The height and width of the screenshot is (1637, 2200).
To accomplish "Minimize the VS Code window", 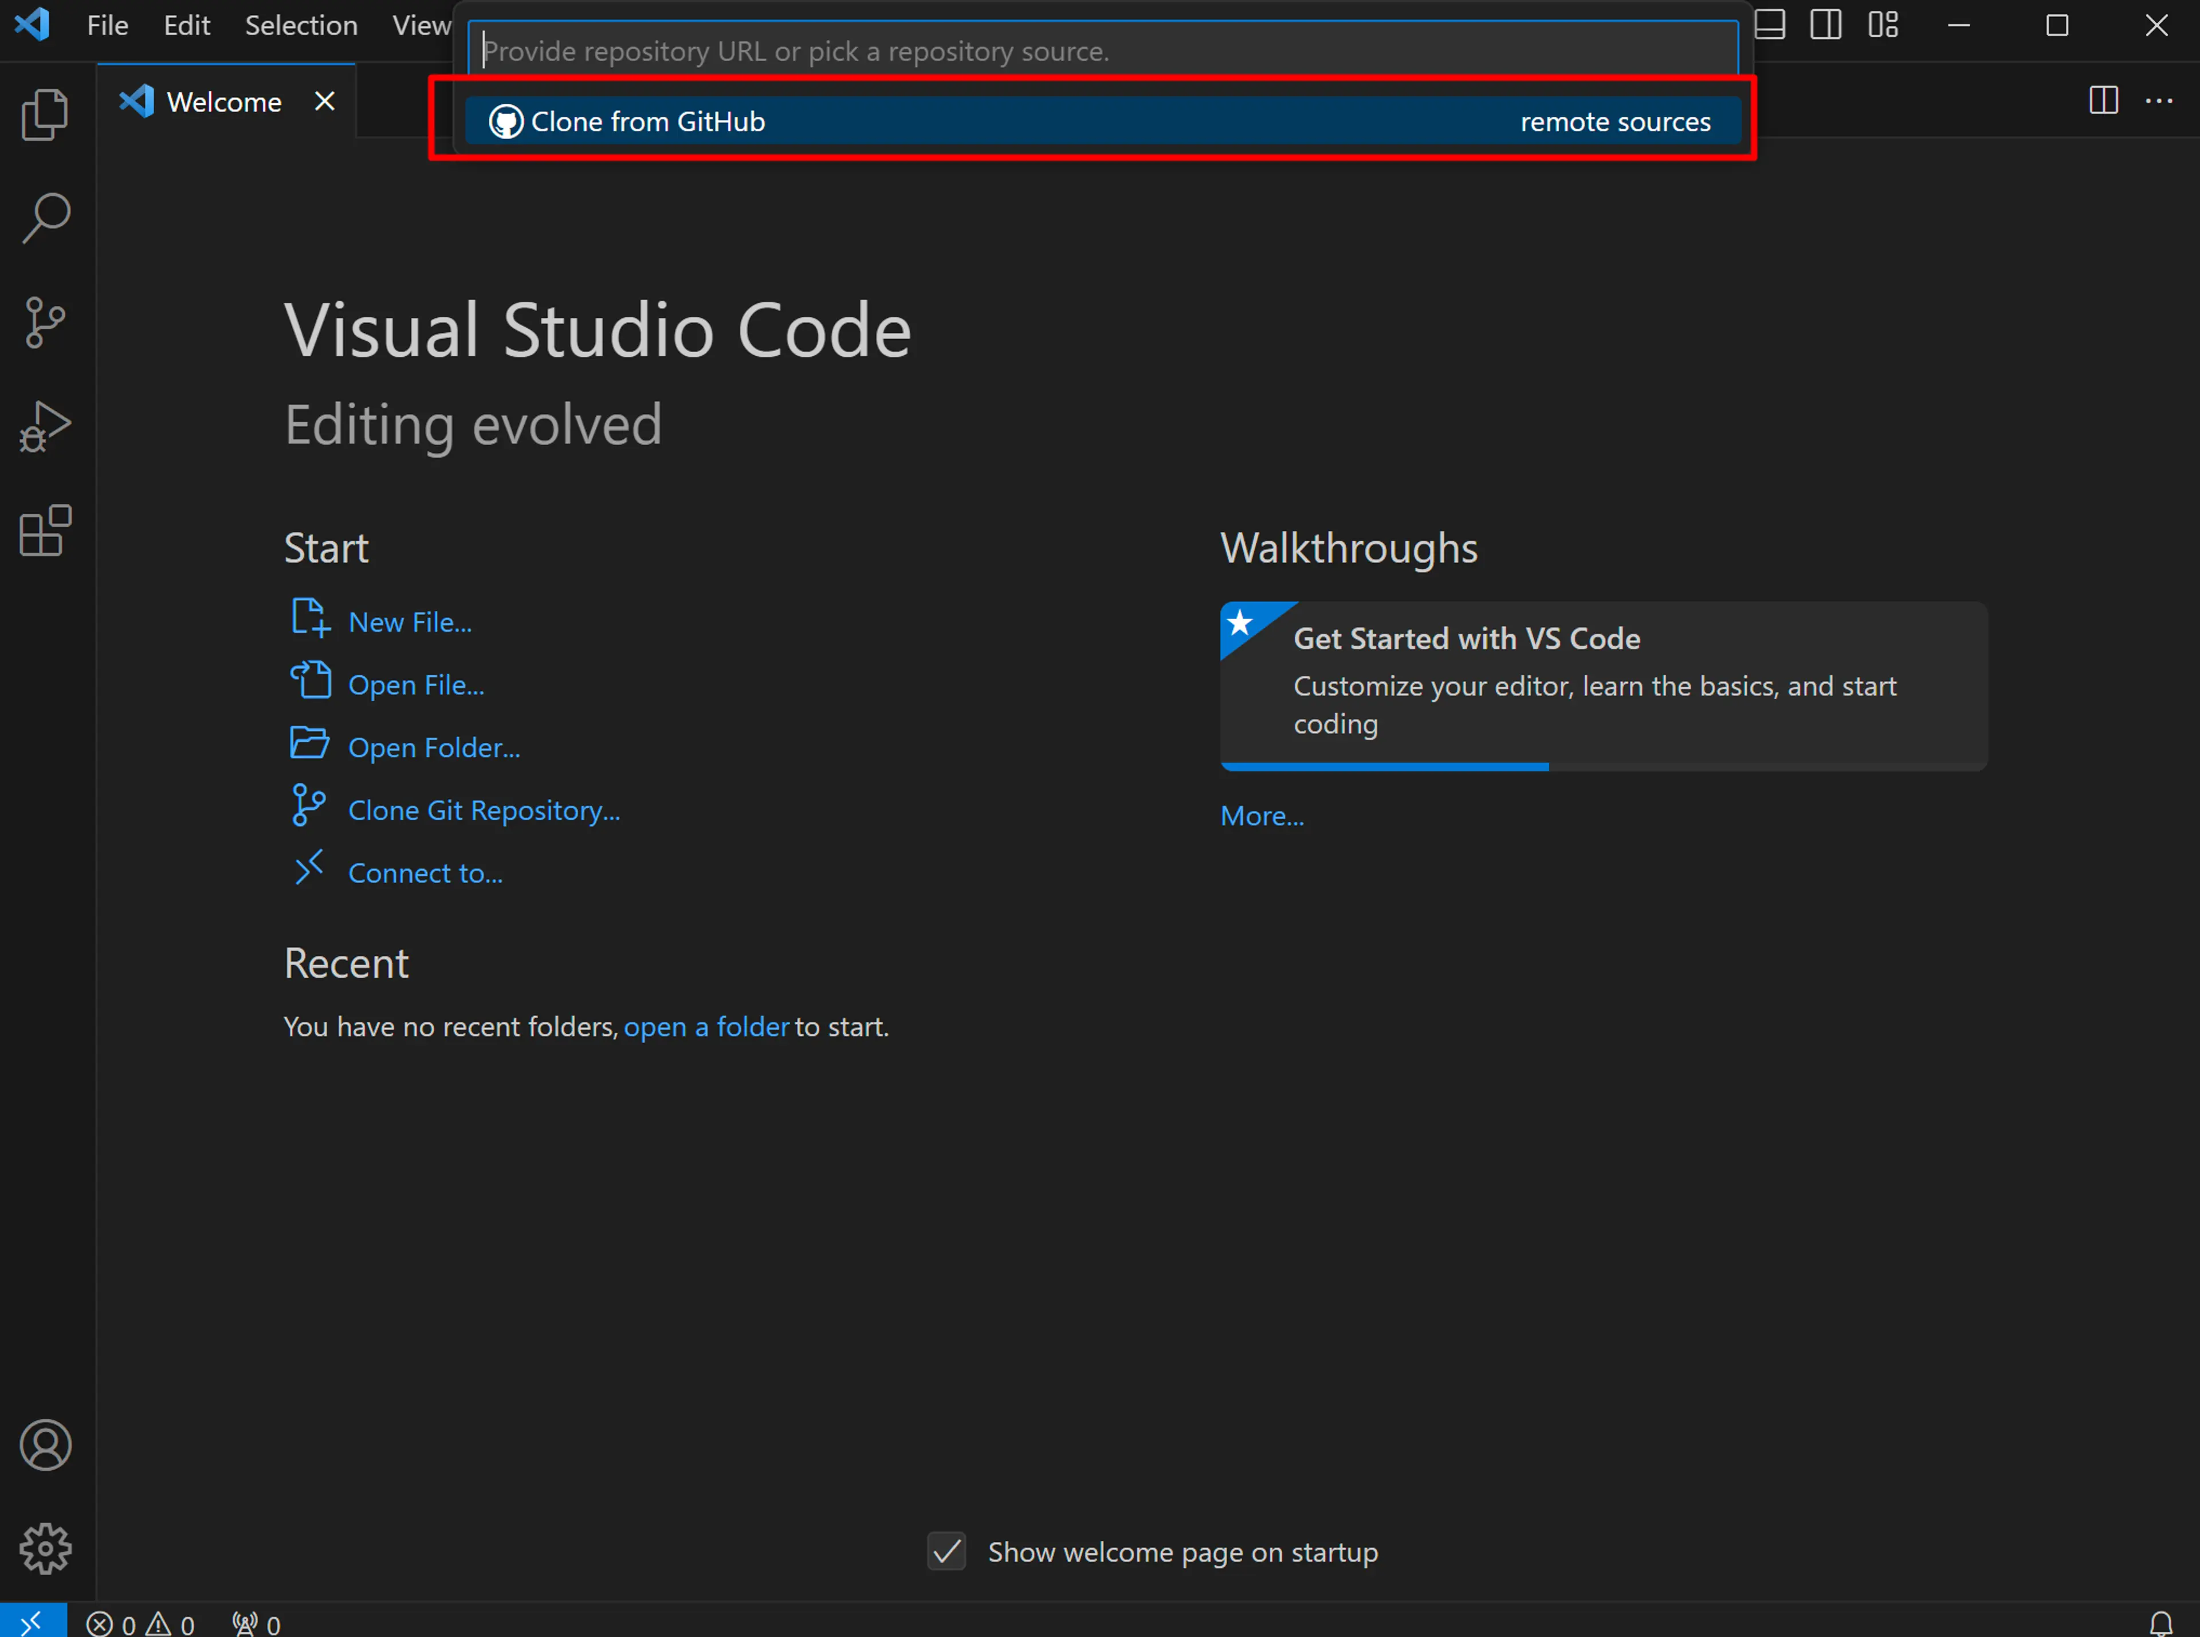I will coord(1958,25).
